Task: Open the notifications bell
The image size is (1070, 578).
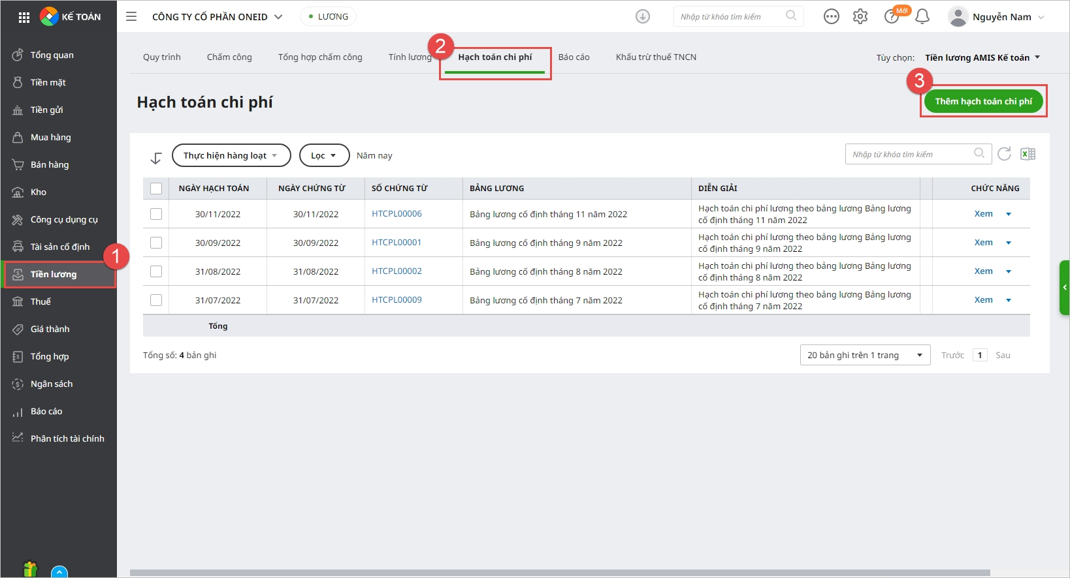Action: (922, 17)
